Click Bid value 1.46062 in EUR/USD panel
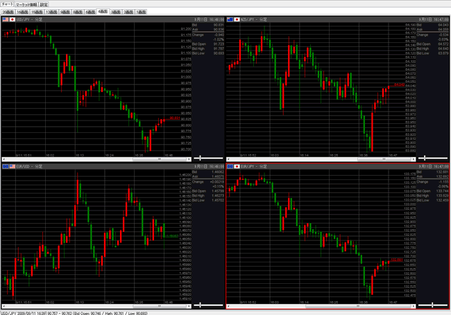 point(218,172)
